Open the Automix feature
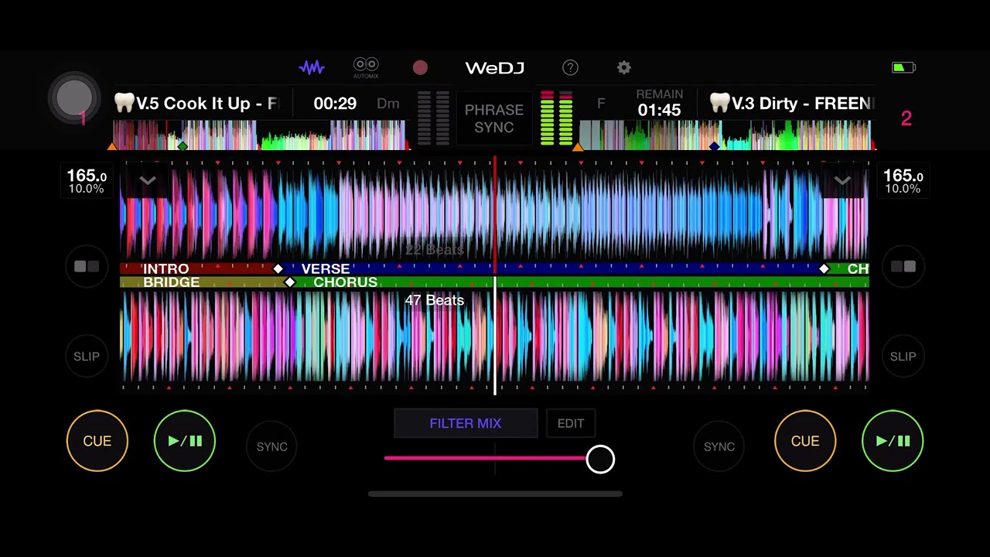This screenshot has height=557, width=990. pos(366,68)
